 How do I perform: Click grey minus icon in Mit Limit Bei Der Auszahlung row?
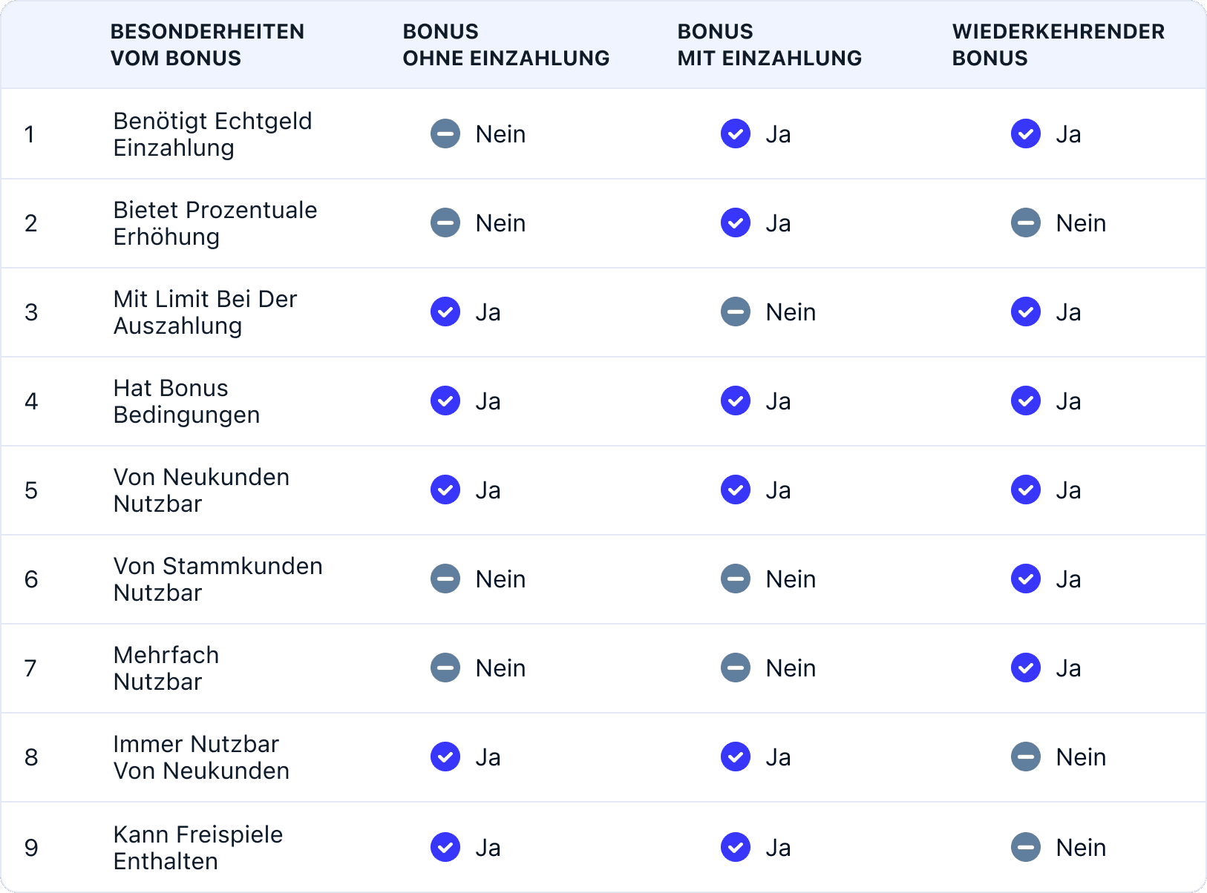(x=736, y=312)
